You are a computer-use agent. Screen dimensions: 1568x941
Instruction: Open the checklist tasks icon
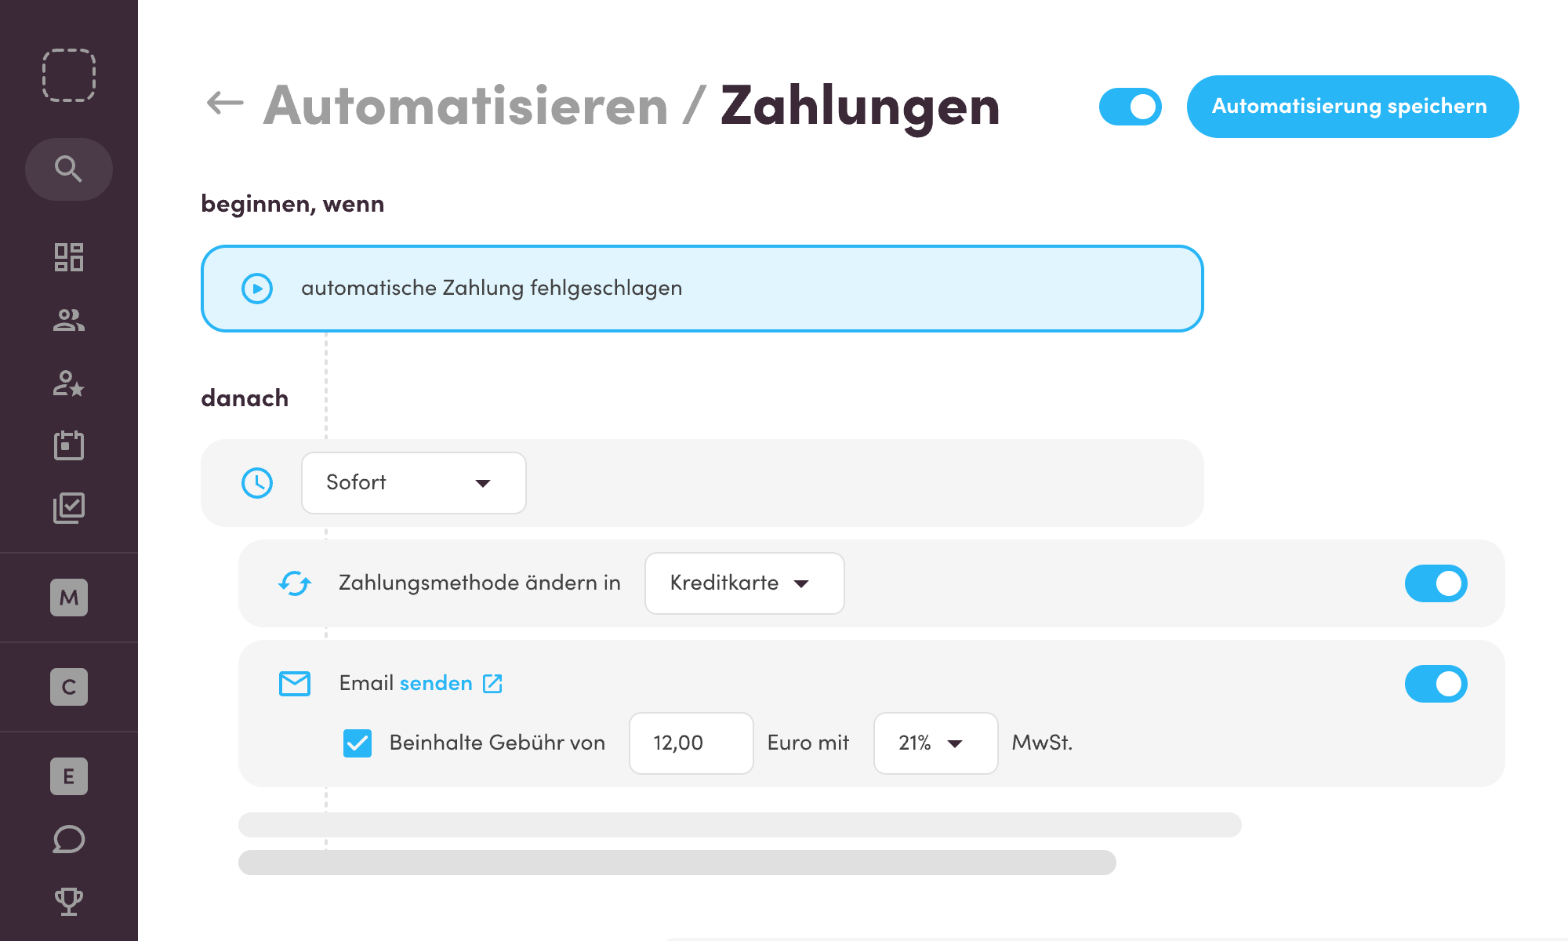(x=69, y=508)
